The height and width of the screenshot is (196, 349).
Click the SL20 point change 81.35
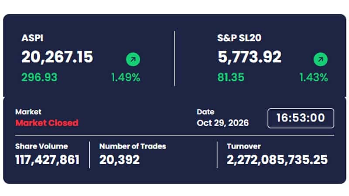(x=231, y=78)
